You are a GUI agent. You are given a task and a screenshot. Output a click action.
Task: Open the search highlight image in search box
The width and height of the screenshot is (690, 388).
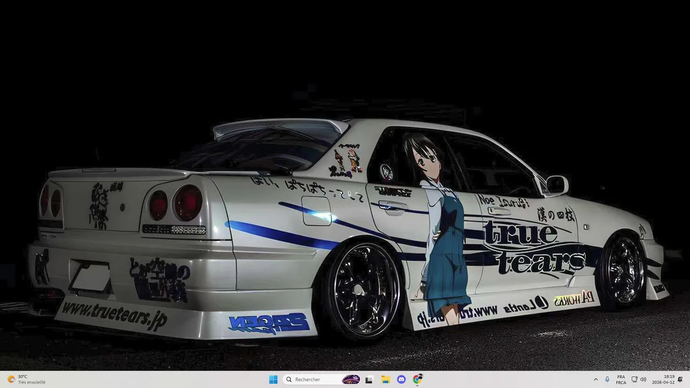click(x=351, y=379)
